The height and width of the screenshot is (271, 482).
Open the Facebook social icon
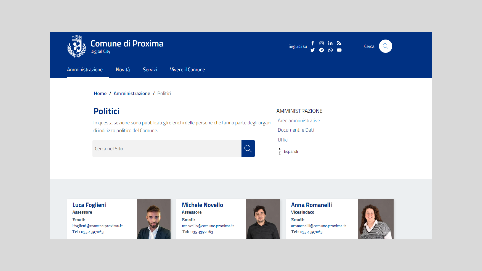coord(313,43)
